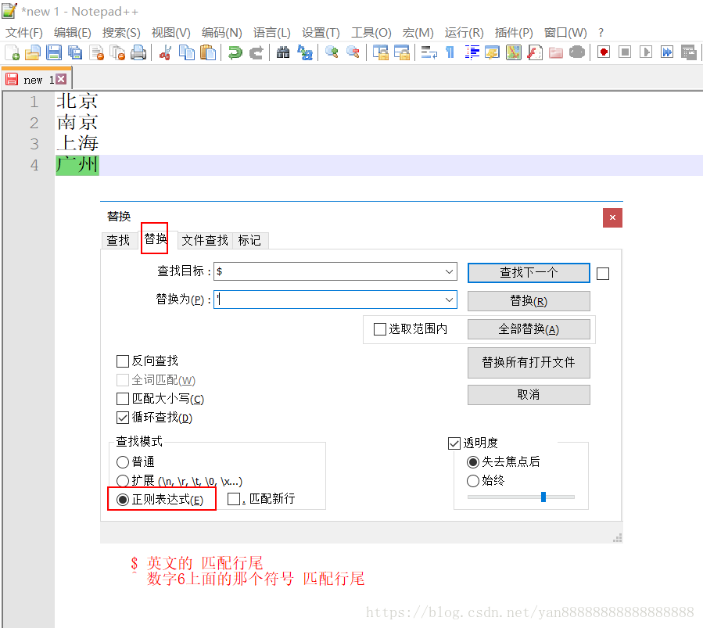
Task: Click the New file toolbar icon
Action: [12, 53]
